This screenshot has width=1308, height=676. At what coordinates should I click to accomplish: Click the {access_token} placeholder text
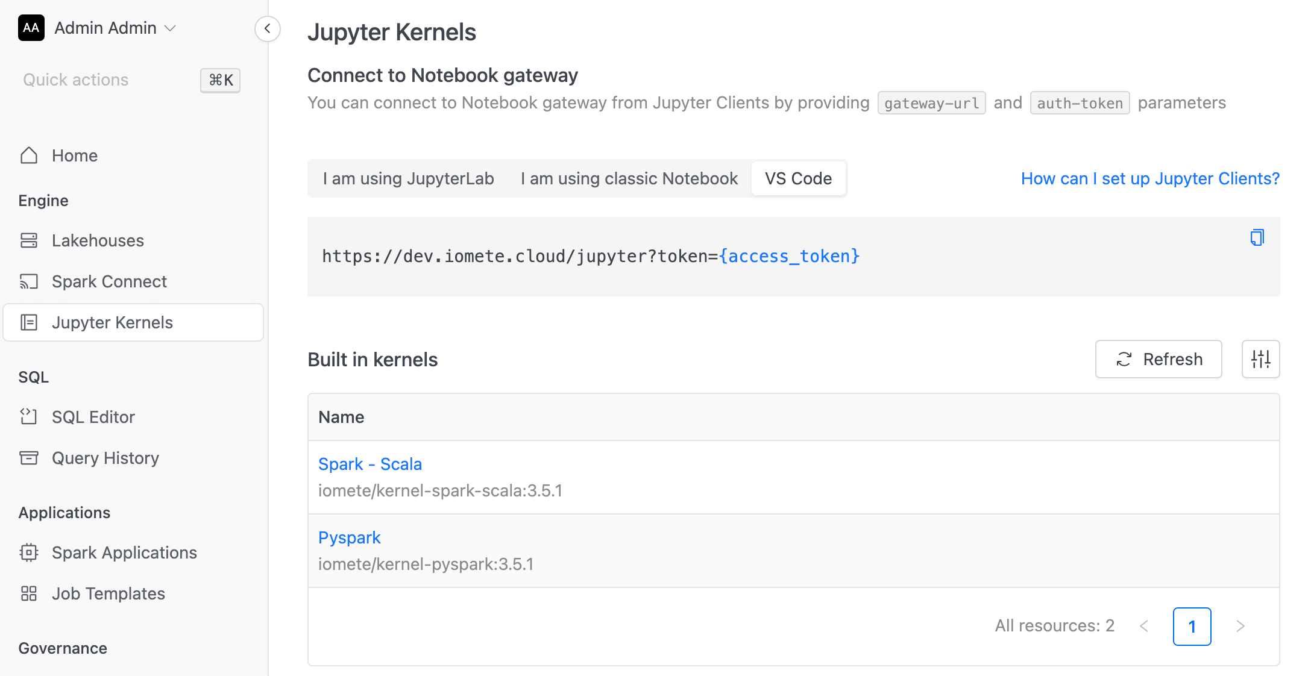point(789,256)
